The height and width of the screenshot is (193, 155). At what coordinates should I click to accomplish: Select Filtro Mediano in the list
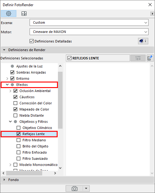point(34,140)
